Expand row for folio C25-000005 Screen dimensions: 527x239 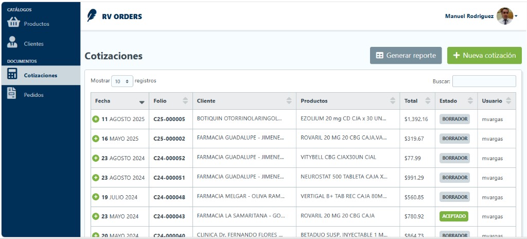pos(96,119)
